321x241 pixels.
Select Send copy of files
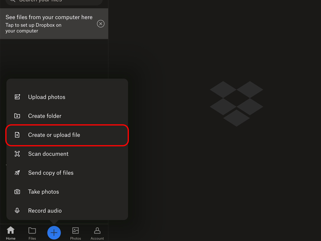[x=67, y=173]
